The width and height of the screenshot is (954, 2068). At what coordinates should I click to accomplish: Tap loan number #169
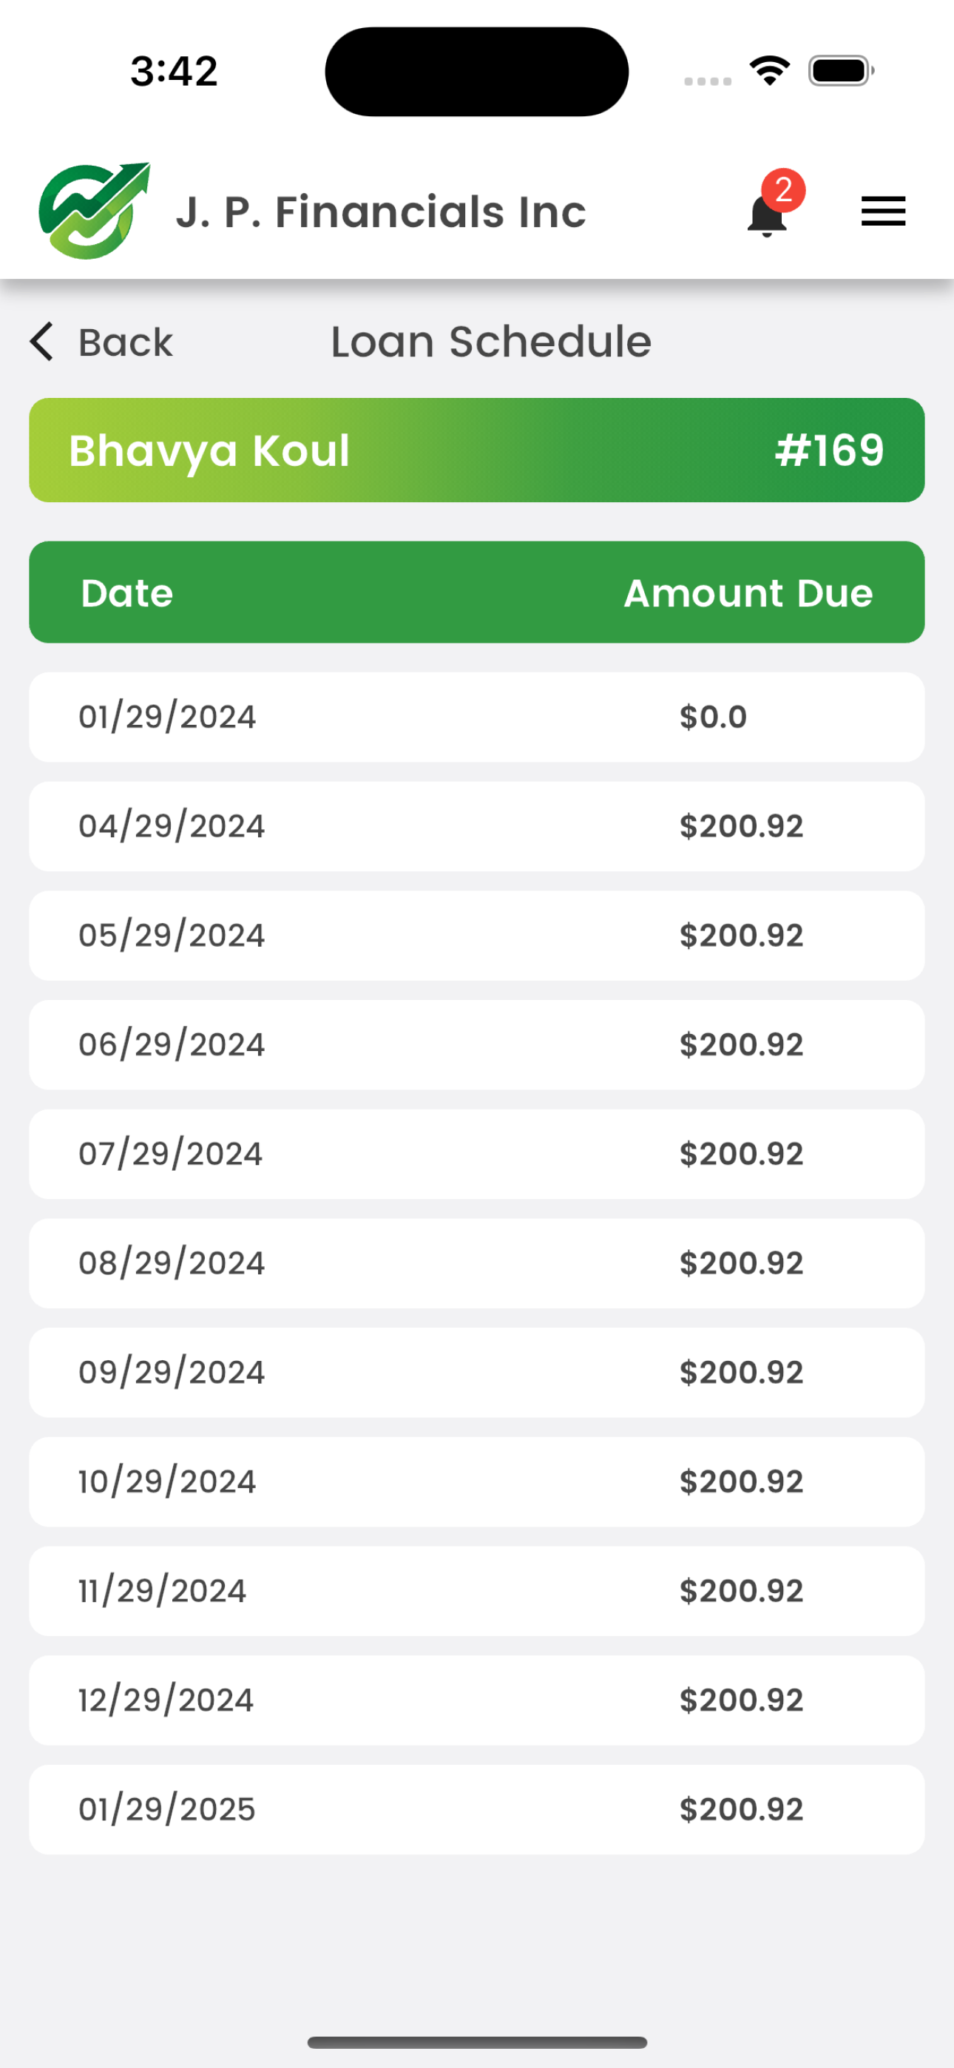pos(830,450)
